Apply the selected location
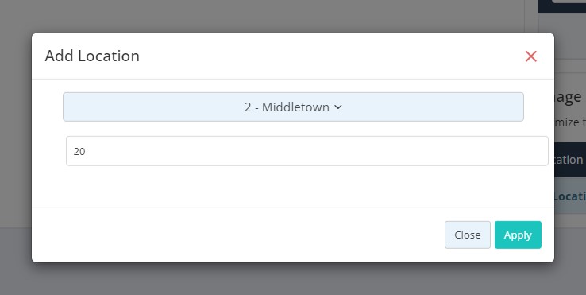The width and height of the screenshot is (586, 295). point(518,235)
